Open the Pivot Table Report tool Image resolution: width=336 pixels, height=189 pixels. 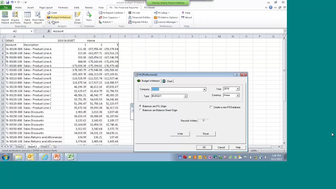pyautogui.click(x=38, y=18)
